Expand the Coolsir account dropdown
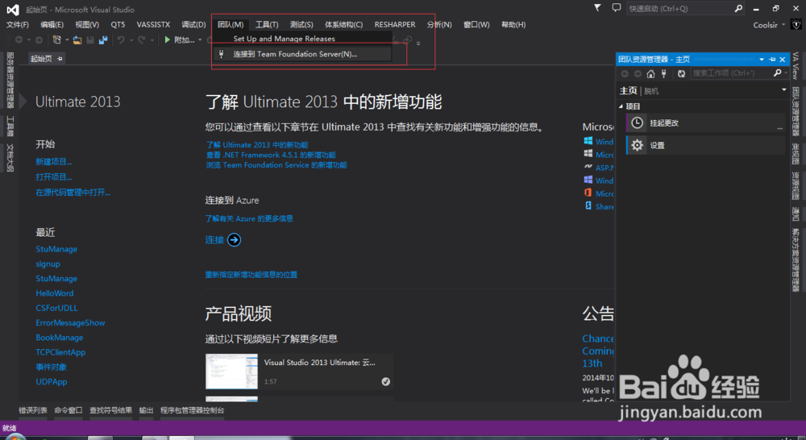The image size is (806, 440). pyautogui.click(x=783, y=25)
